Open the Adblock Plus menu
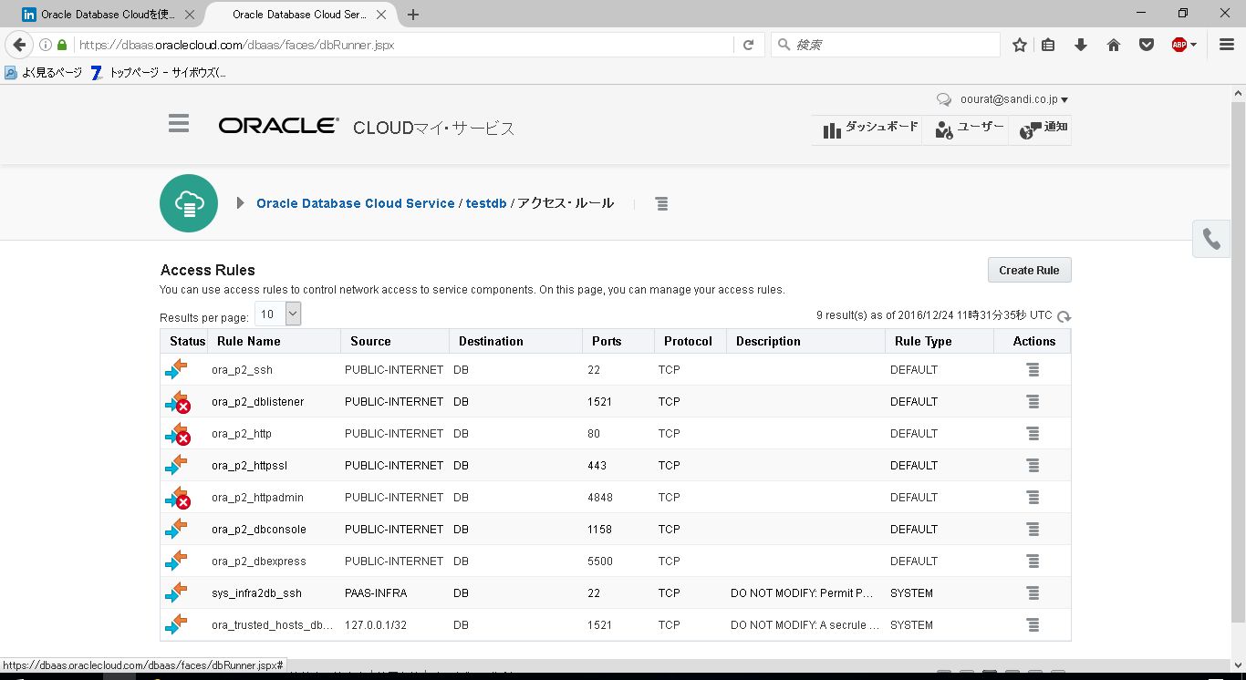 [x=1184, y=45]
